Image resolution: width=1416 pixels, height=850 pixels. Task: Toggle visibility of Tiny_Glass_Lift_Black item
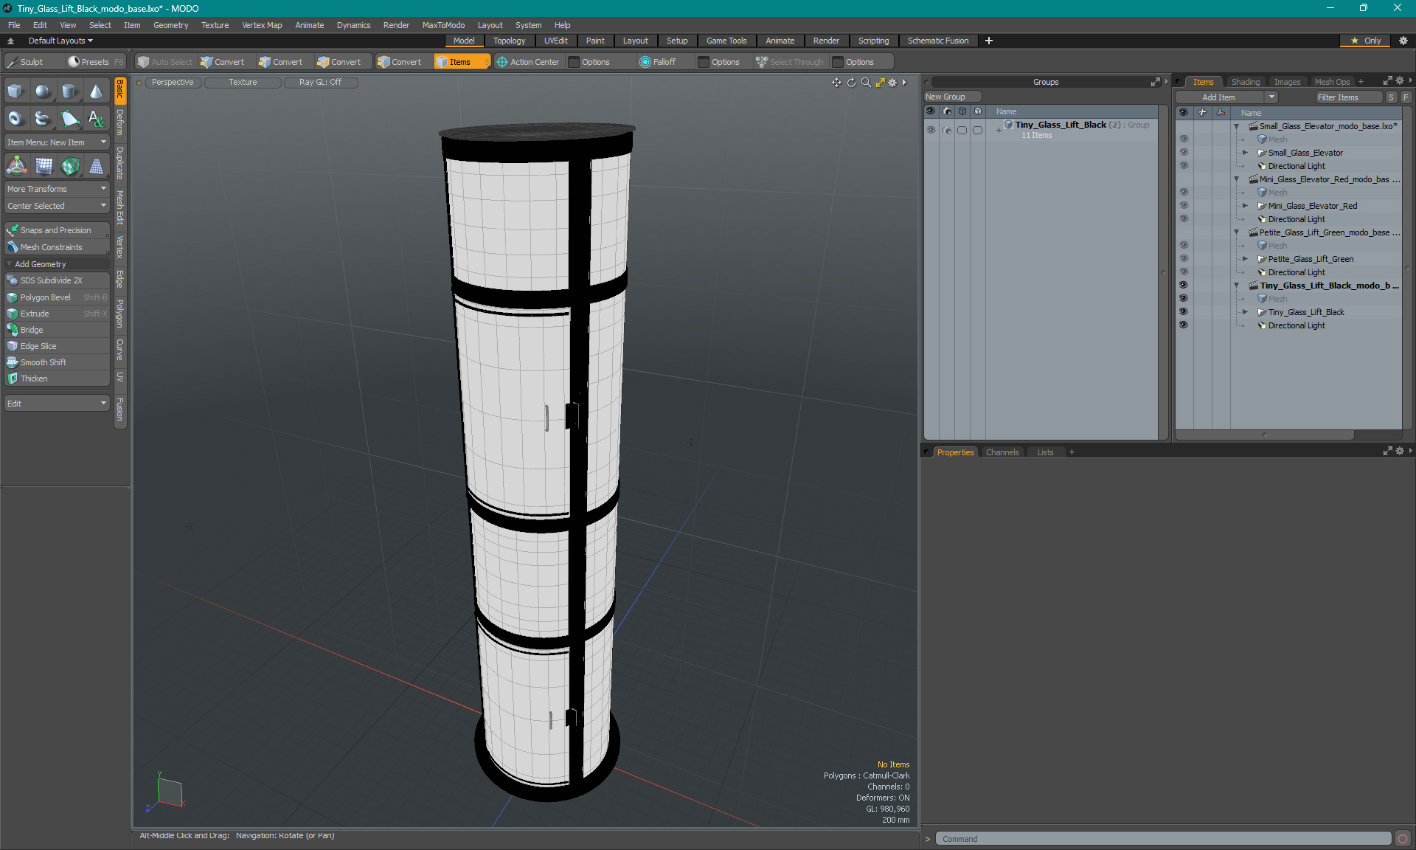click(1184, 311)
